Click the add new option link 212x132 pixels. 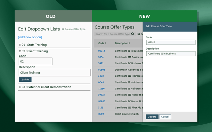click(x=30, y=37)
